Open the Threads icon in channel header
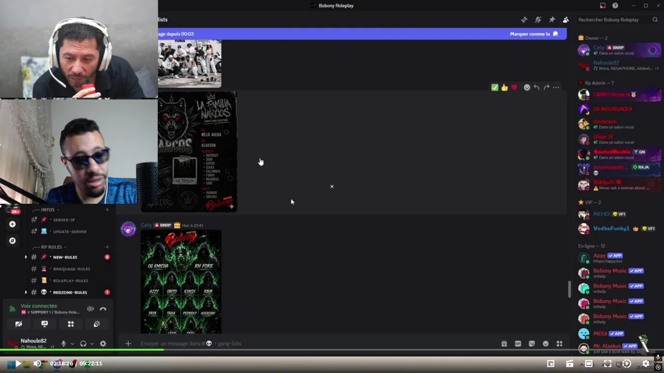Viewport: 664px width, 373px height. click(524, 20)
